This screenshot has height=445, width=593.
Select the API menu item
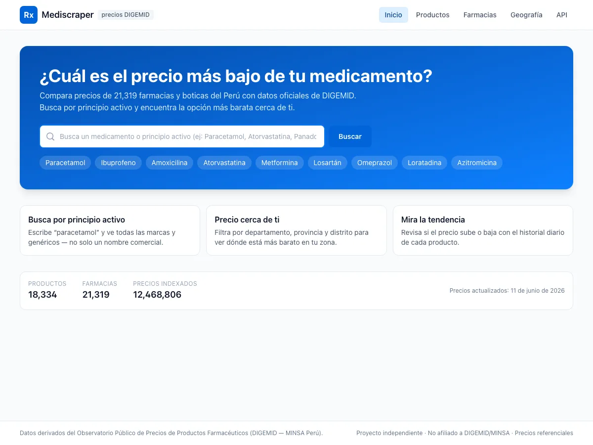pyautogui.click(x=562, y=15)
